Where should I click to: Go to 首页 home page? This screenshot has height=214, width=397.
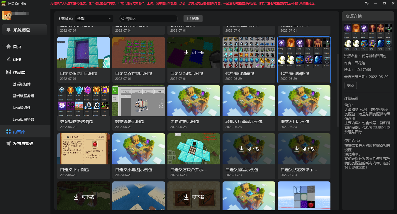coord(14,47)
